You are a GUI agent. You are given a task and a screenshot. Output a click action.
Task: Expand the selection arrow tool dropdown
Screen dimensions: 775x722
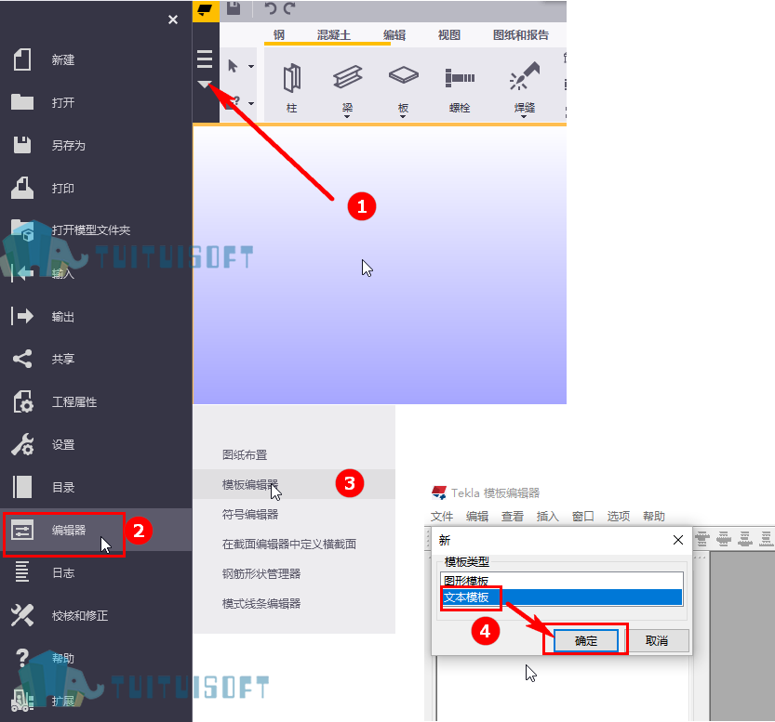pos(251,66)
